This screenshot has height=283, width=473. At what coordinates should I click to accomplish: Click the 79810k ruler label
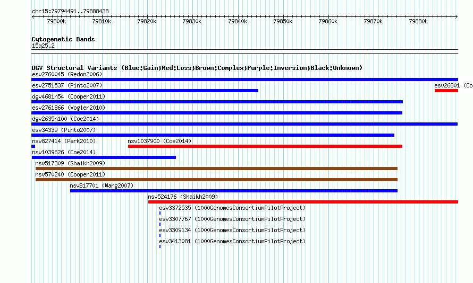[x=102, y=21]
